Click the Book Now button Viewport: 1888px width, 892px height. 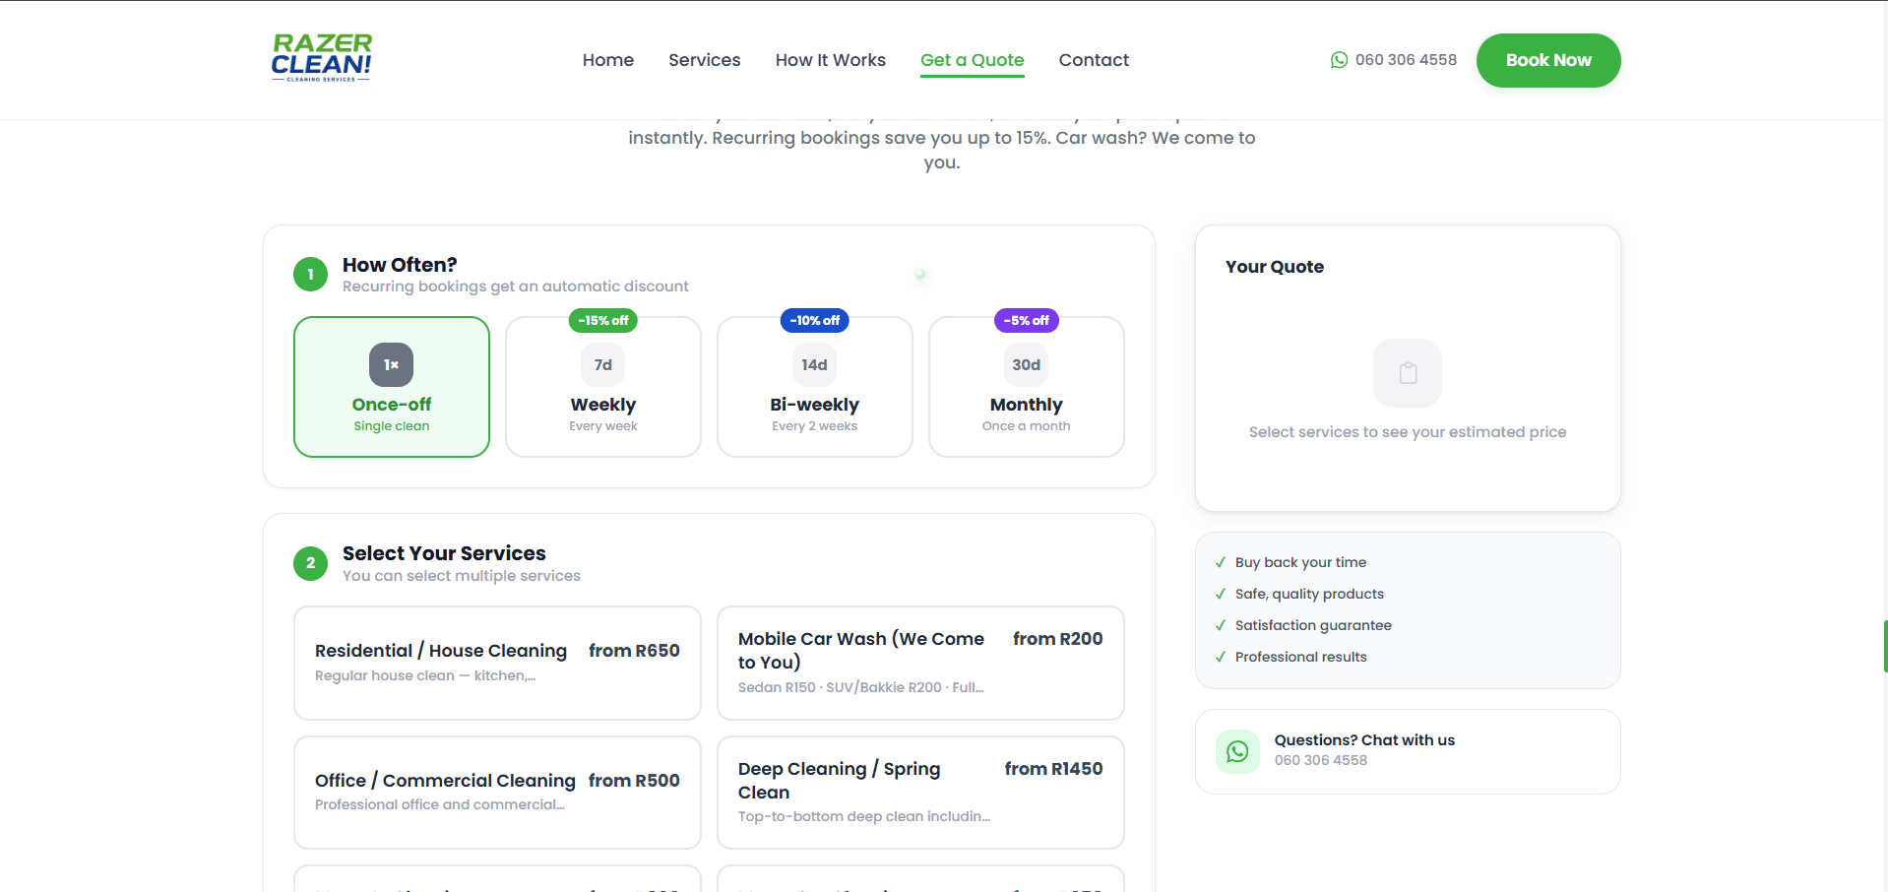point(1548,60)
